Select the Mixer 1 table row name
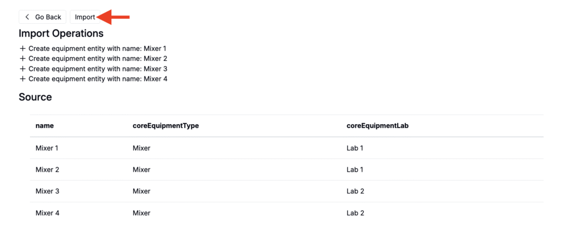The width and height of the screenshot is (567, 236). pos(47,148)
